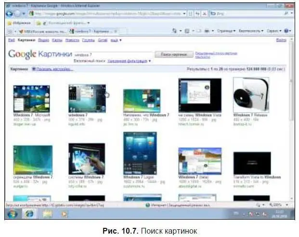Click the Поиск картинок button
This screenshot has height=237, width=299.
tap(174, 54)
